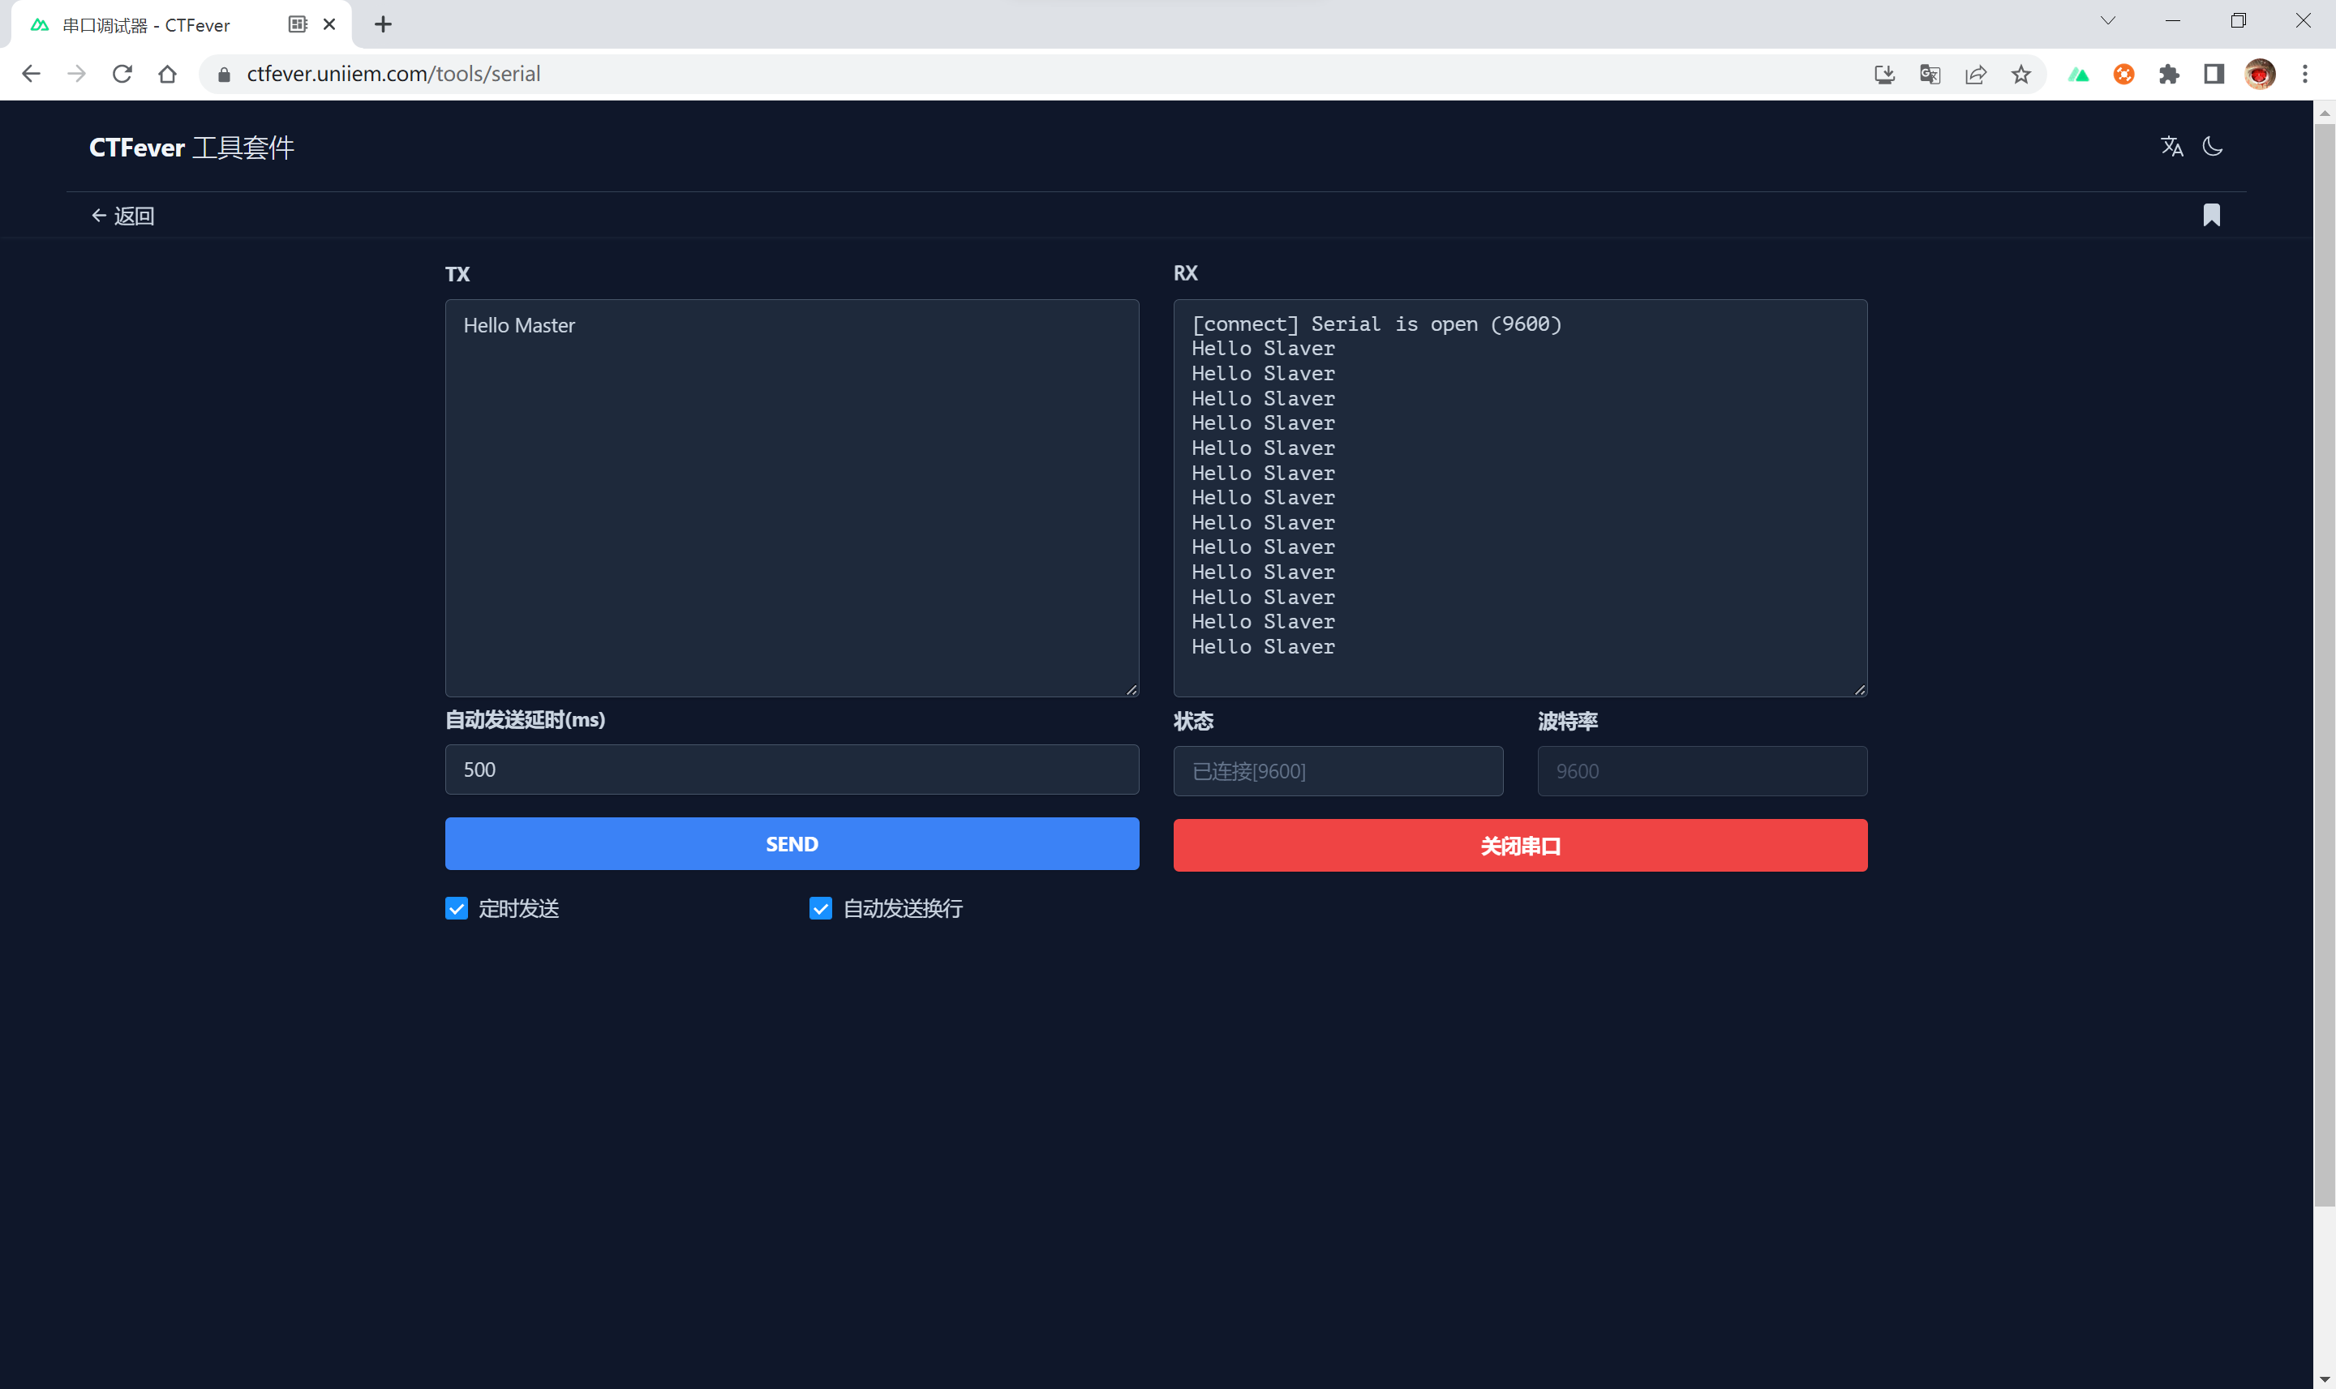Uncheck the 定时发送 checkbox

tap(456, 908)
